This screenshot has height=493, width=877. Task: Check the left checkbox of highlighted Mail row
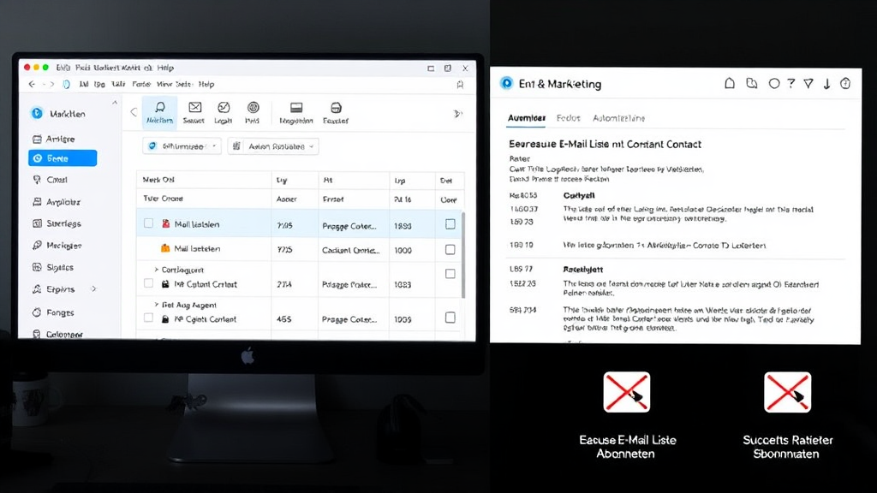pyautogui.click(x=148, y=223)
